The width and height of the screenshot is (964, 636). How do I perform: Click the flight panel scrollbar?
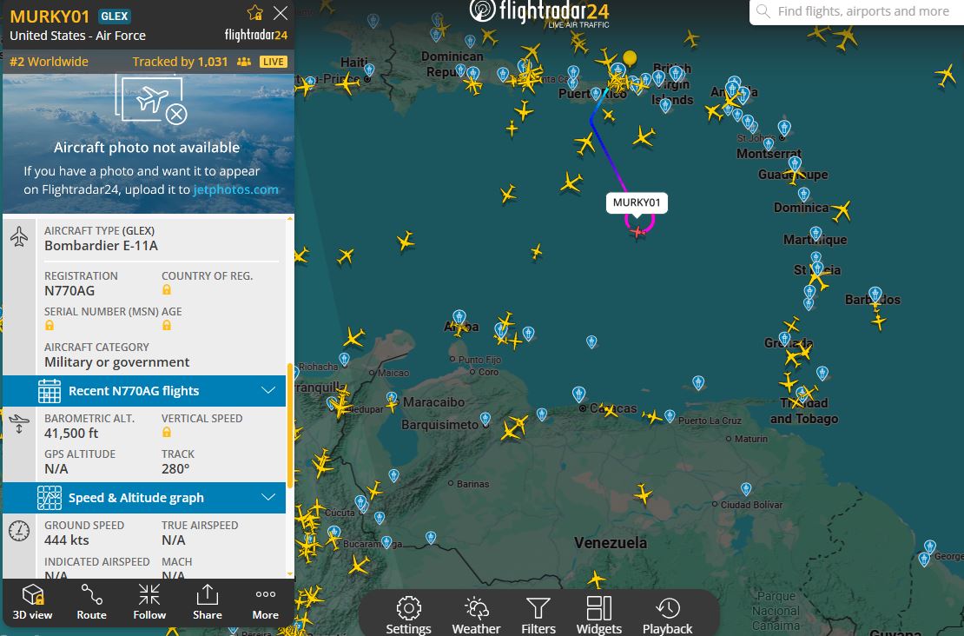(x=289, y=424)
